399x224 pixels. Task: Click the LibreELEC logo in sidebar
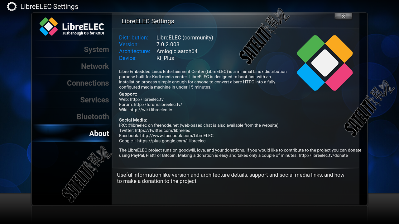(72, 27)
